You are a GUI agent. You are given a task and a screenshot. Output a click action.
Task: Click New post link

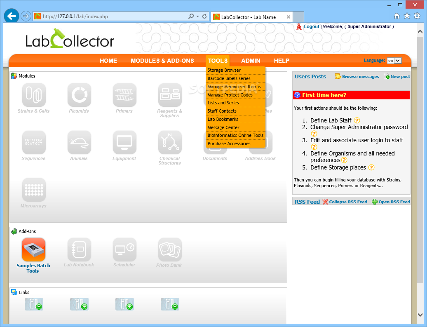[400, 77]
